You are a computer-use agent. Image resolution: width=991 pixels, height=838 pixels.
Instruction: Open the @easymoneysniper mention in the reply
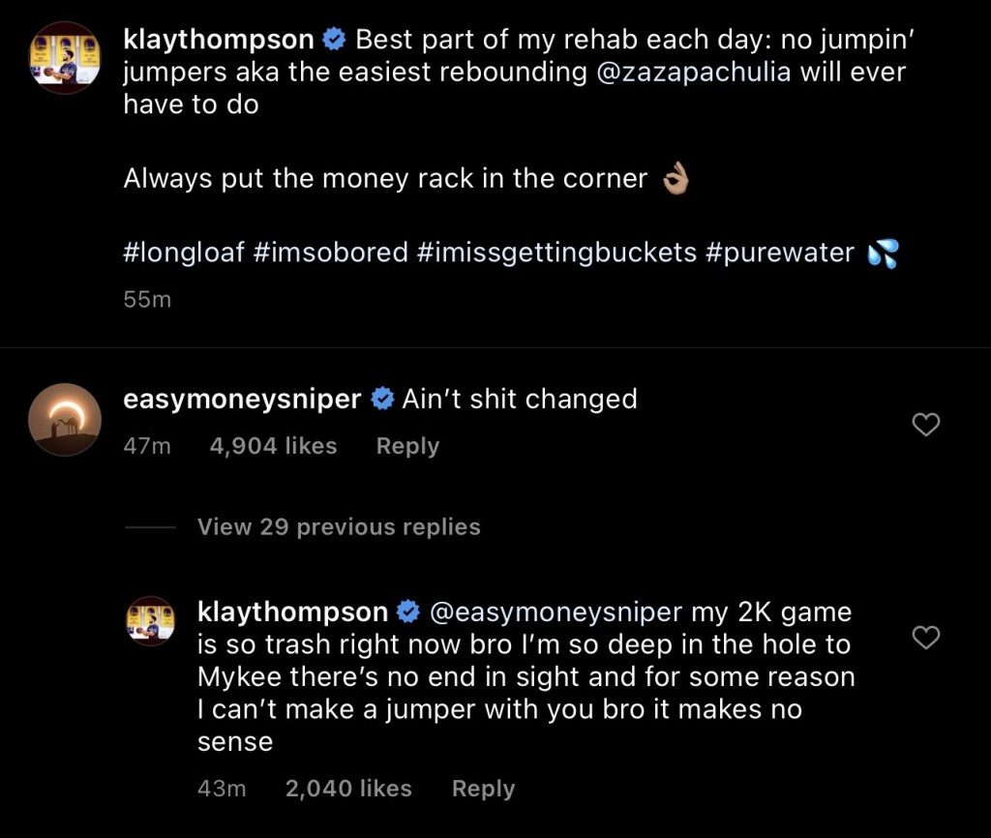click(x=556, y=612)
